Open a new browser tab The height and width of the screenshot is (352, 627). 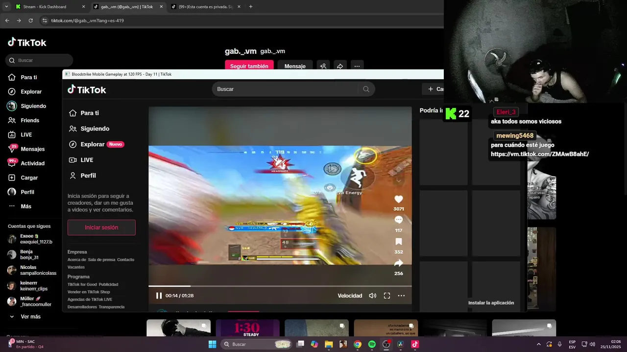251,7
